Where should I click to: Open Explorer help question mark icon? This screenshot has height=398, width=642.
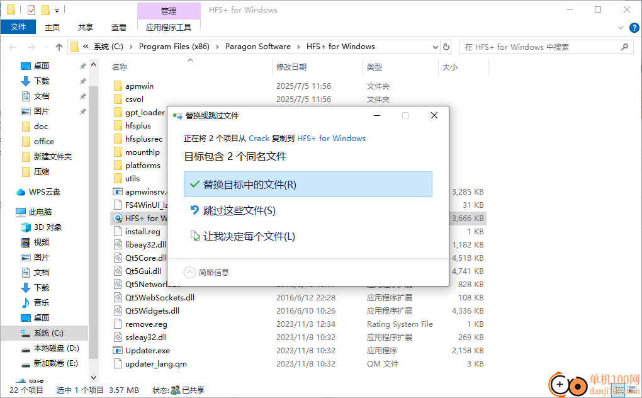pyautogui.click(x=634, y=28)
